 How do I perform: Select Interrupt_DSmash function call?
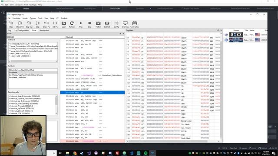click(x=21, y=111)
